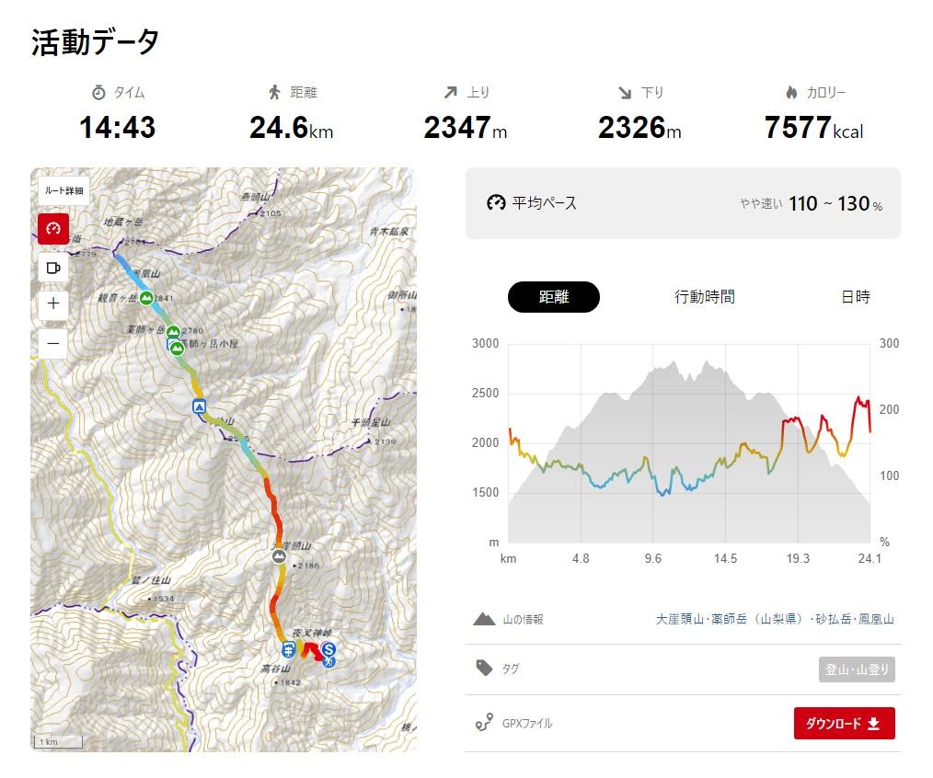The height and width of the screenshot is (778, 933).
Task: Click the blue toilet marker near 夜叉神峠
Action: point(288,649)
